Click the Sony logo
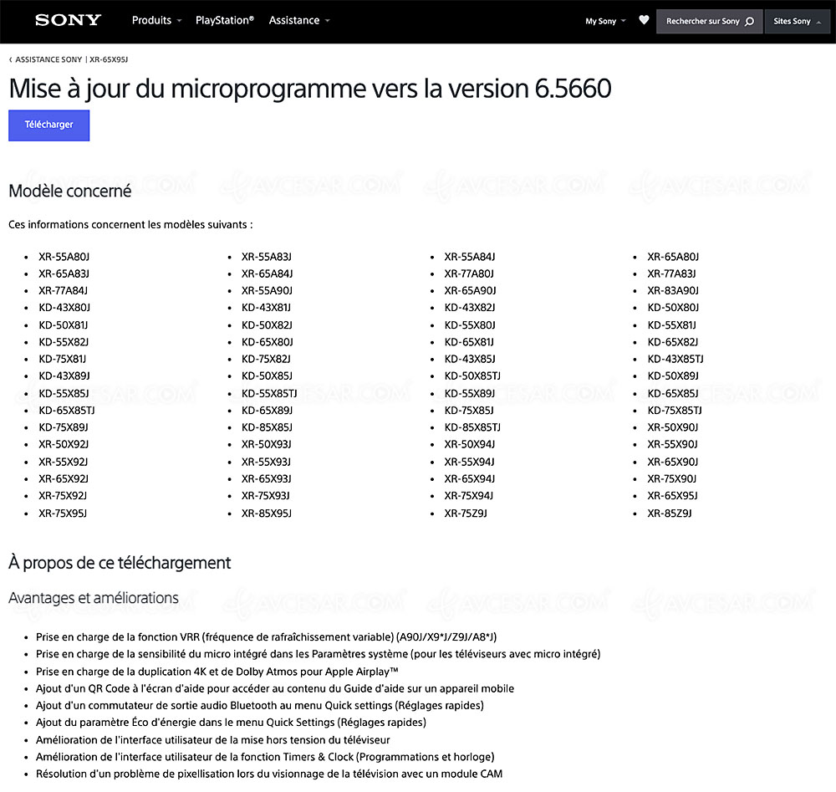The height and width of the screenshot is (792, 836). [68, 20]
